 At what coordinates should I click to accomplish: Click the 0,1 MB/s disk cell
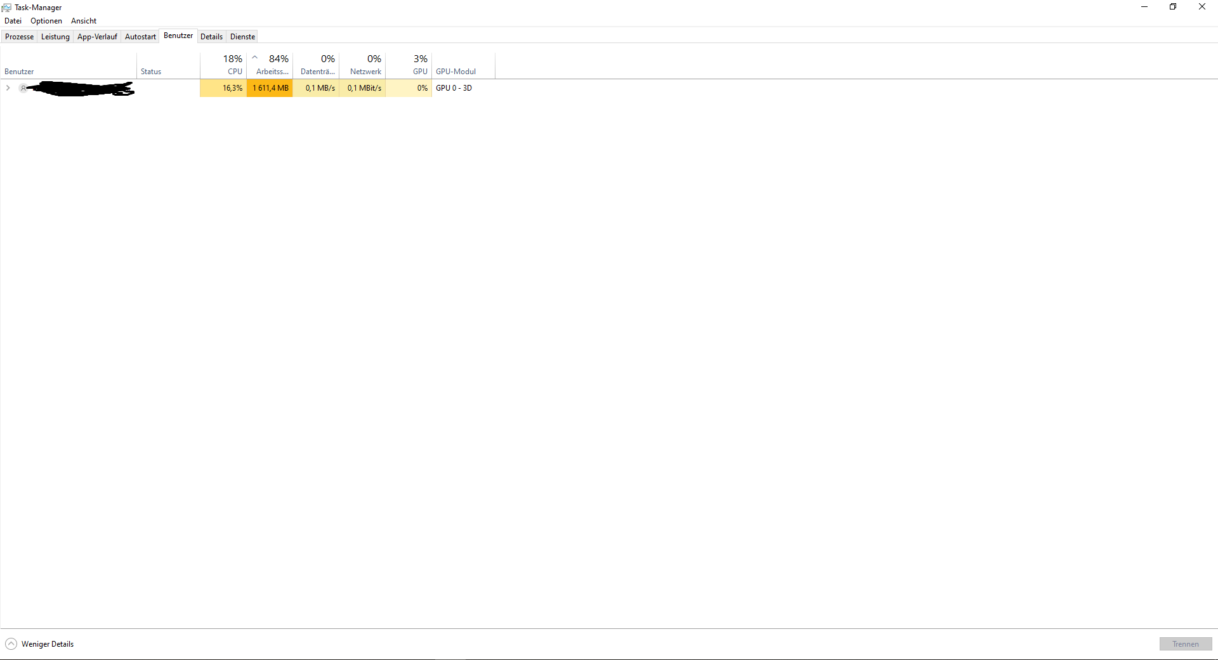pyautogui.click(x=316, y=88)
